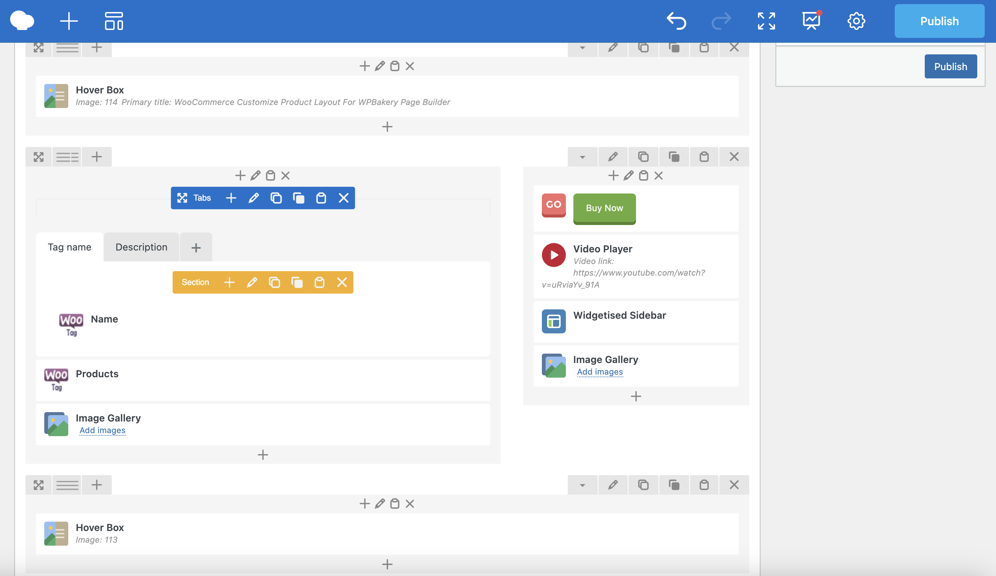Image resolution: width=996 pixels, height=576 pixels.
Task: Delete the Section with its X icon
Action: tap(342, 282)
